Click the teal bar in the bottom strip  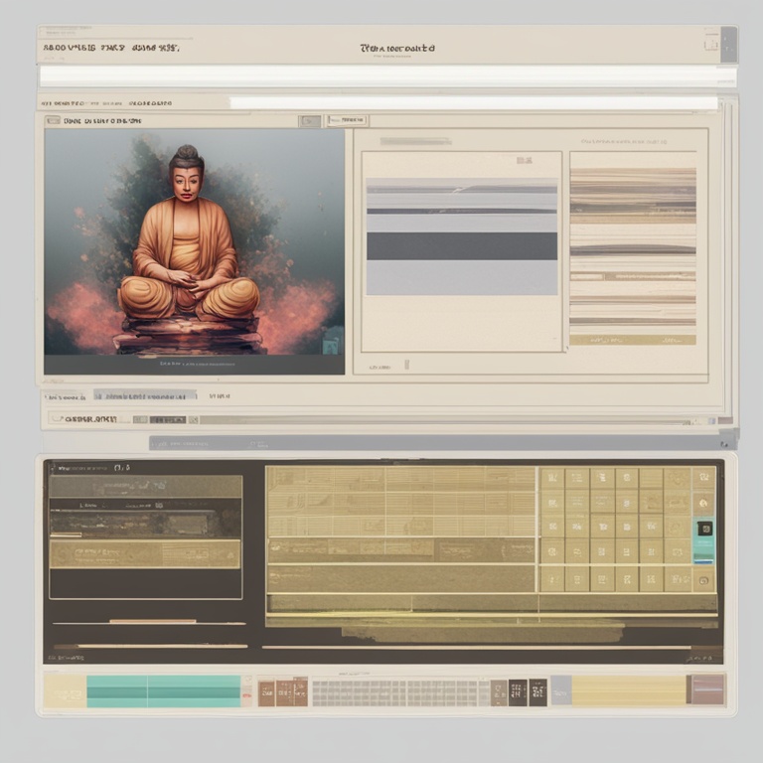(x=164, y=690)
